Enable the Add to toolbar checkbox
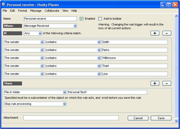Viewport: 180px width, 129px height. 100,19
